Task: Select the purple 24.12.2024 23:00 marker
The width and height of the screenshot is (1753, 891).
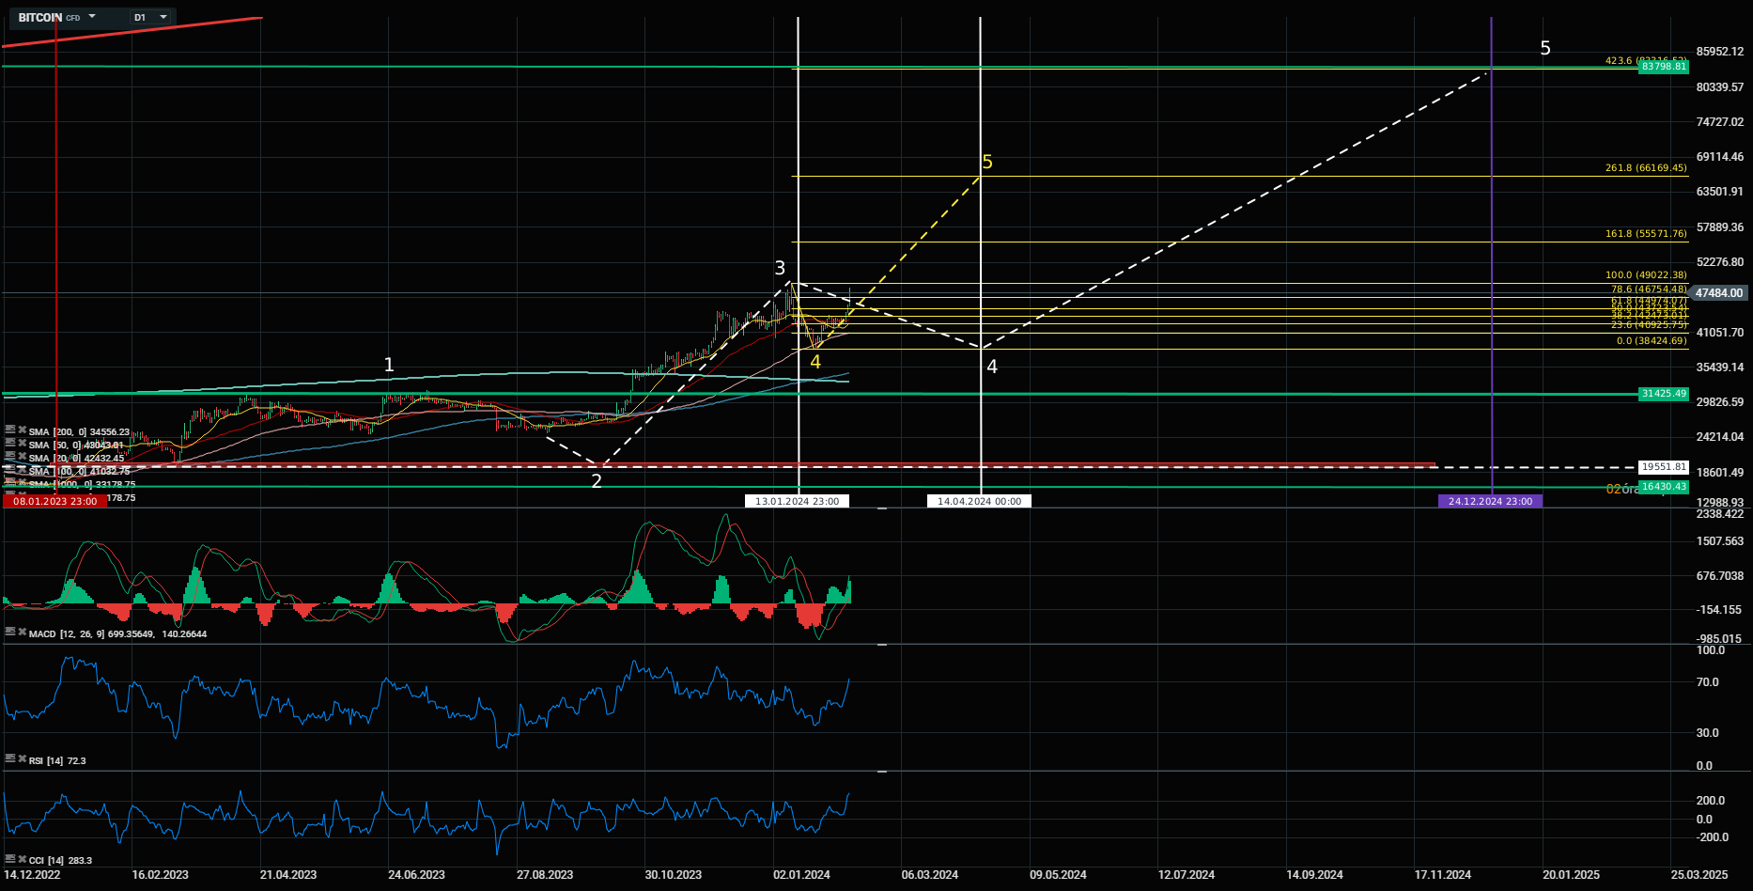Action: (x=1490, y=501)
